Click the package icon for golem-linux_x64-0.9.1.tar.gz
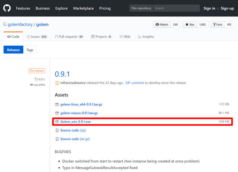The width and height of the screenshot is (238, 172). 57,104
